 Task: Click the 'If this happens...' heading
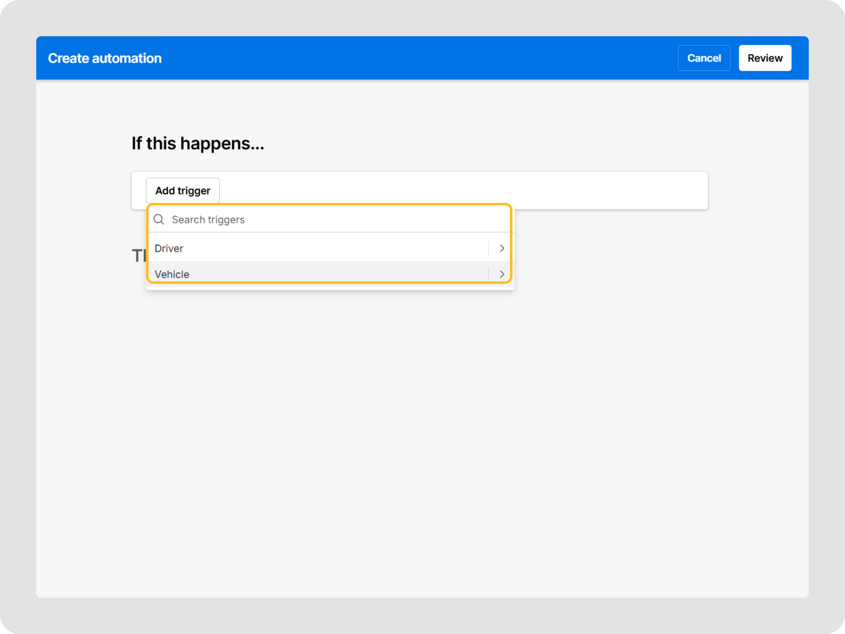point(198,144)
